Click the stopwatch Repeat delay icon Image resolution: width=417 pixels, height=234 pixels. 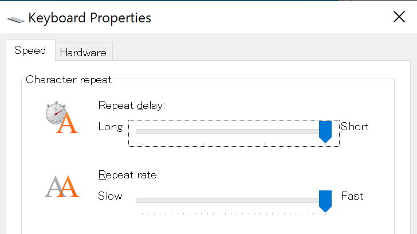click(x=61, y=118)
